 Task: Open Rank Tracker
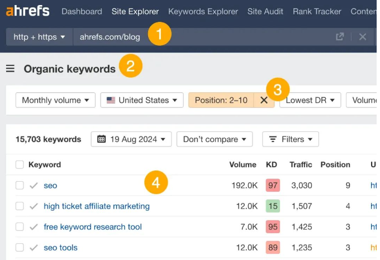pyautogui.click(x=317, y=11)
